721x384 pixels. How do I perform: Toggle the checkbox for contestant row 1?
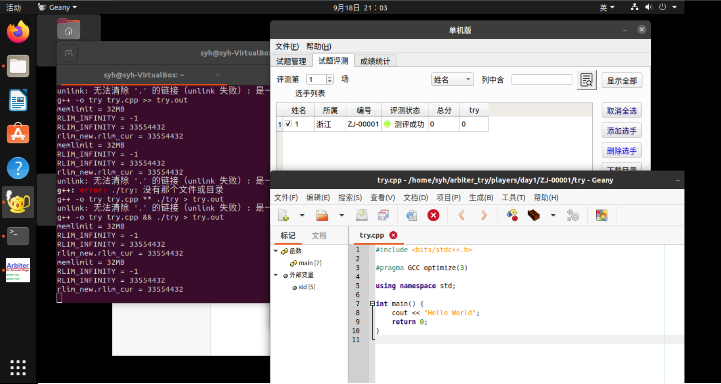click(288, 124)
